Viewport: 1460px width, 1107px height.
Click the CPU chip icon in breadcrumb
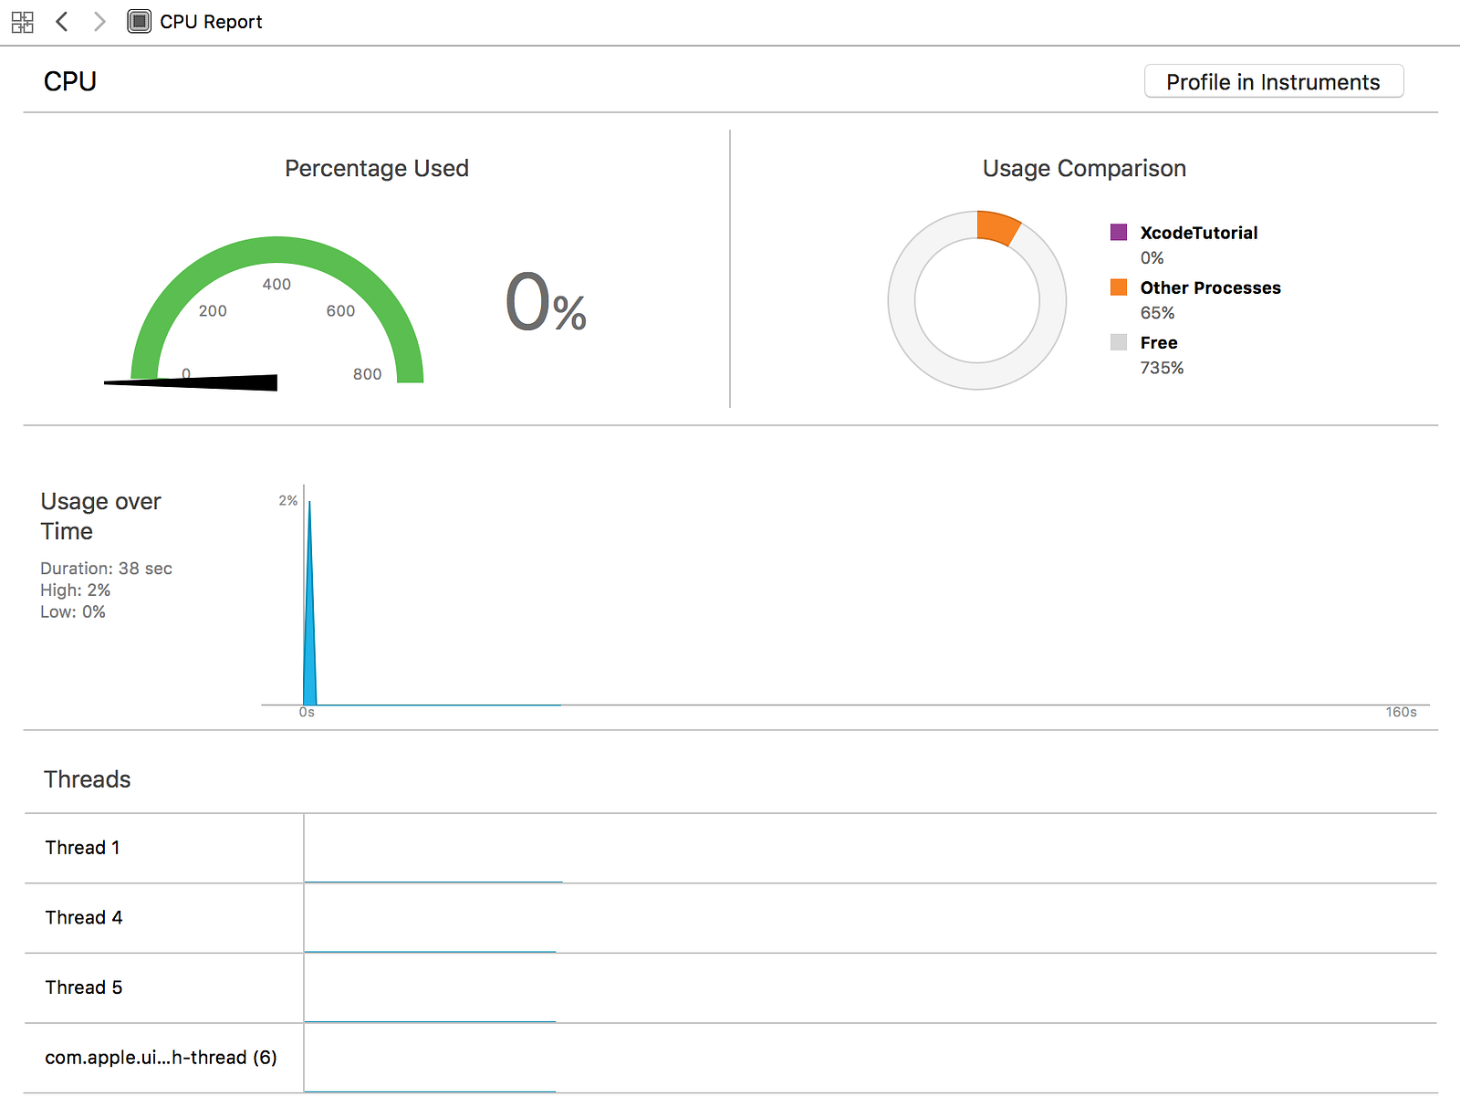[139, 22]
